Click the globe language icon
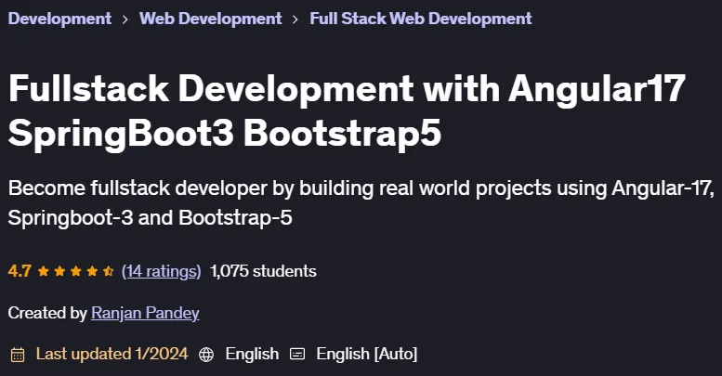 click(x=206, y=355)
